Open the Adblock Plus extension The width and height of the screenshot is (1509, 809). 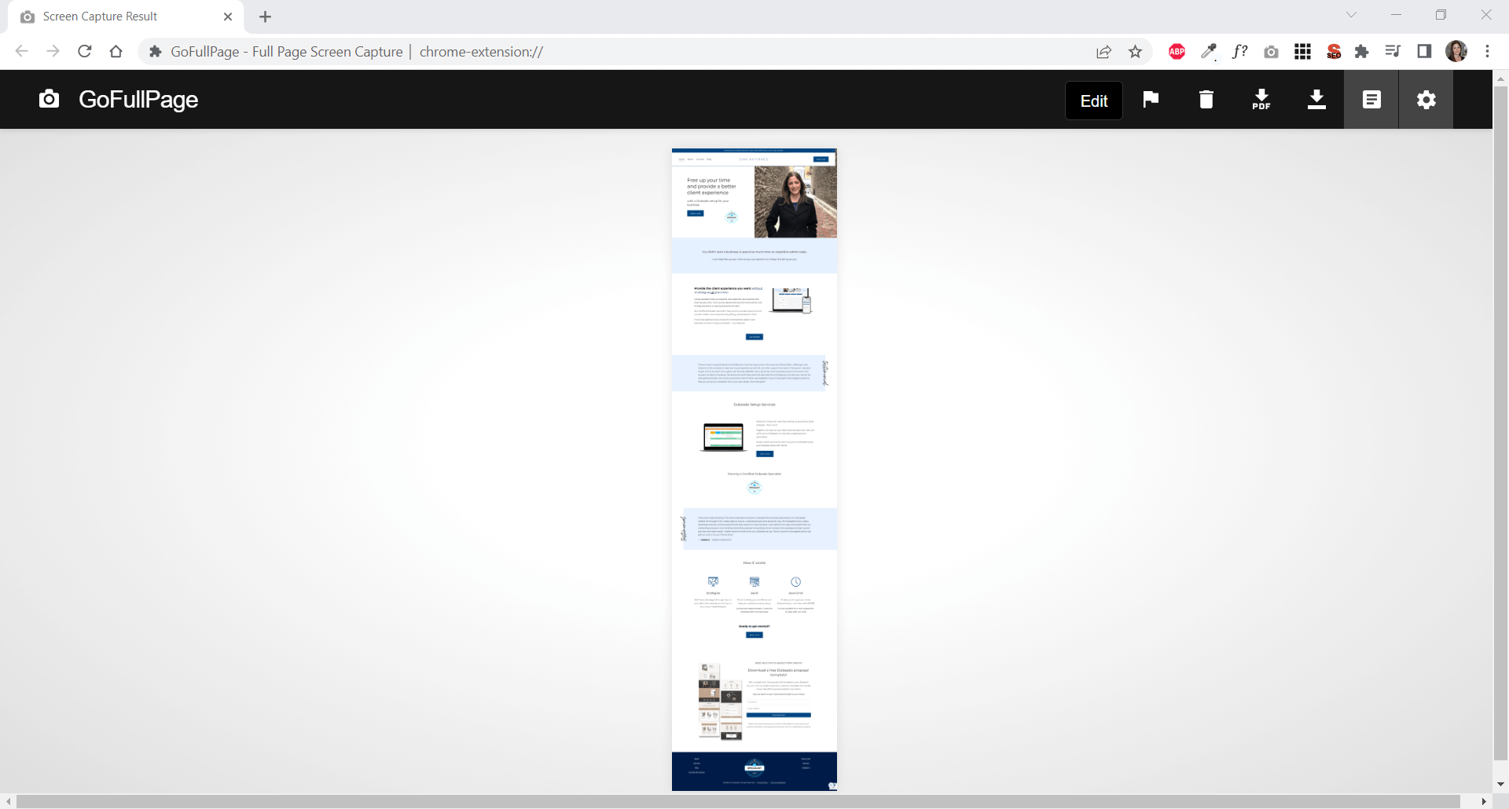click(x=1177, y=51)
